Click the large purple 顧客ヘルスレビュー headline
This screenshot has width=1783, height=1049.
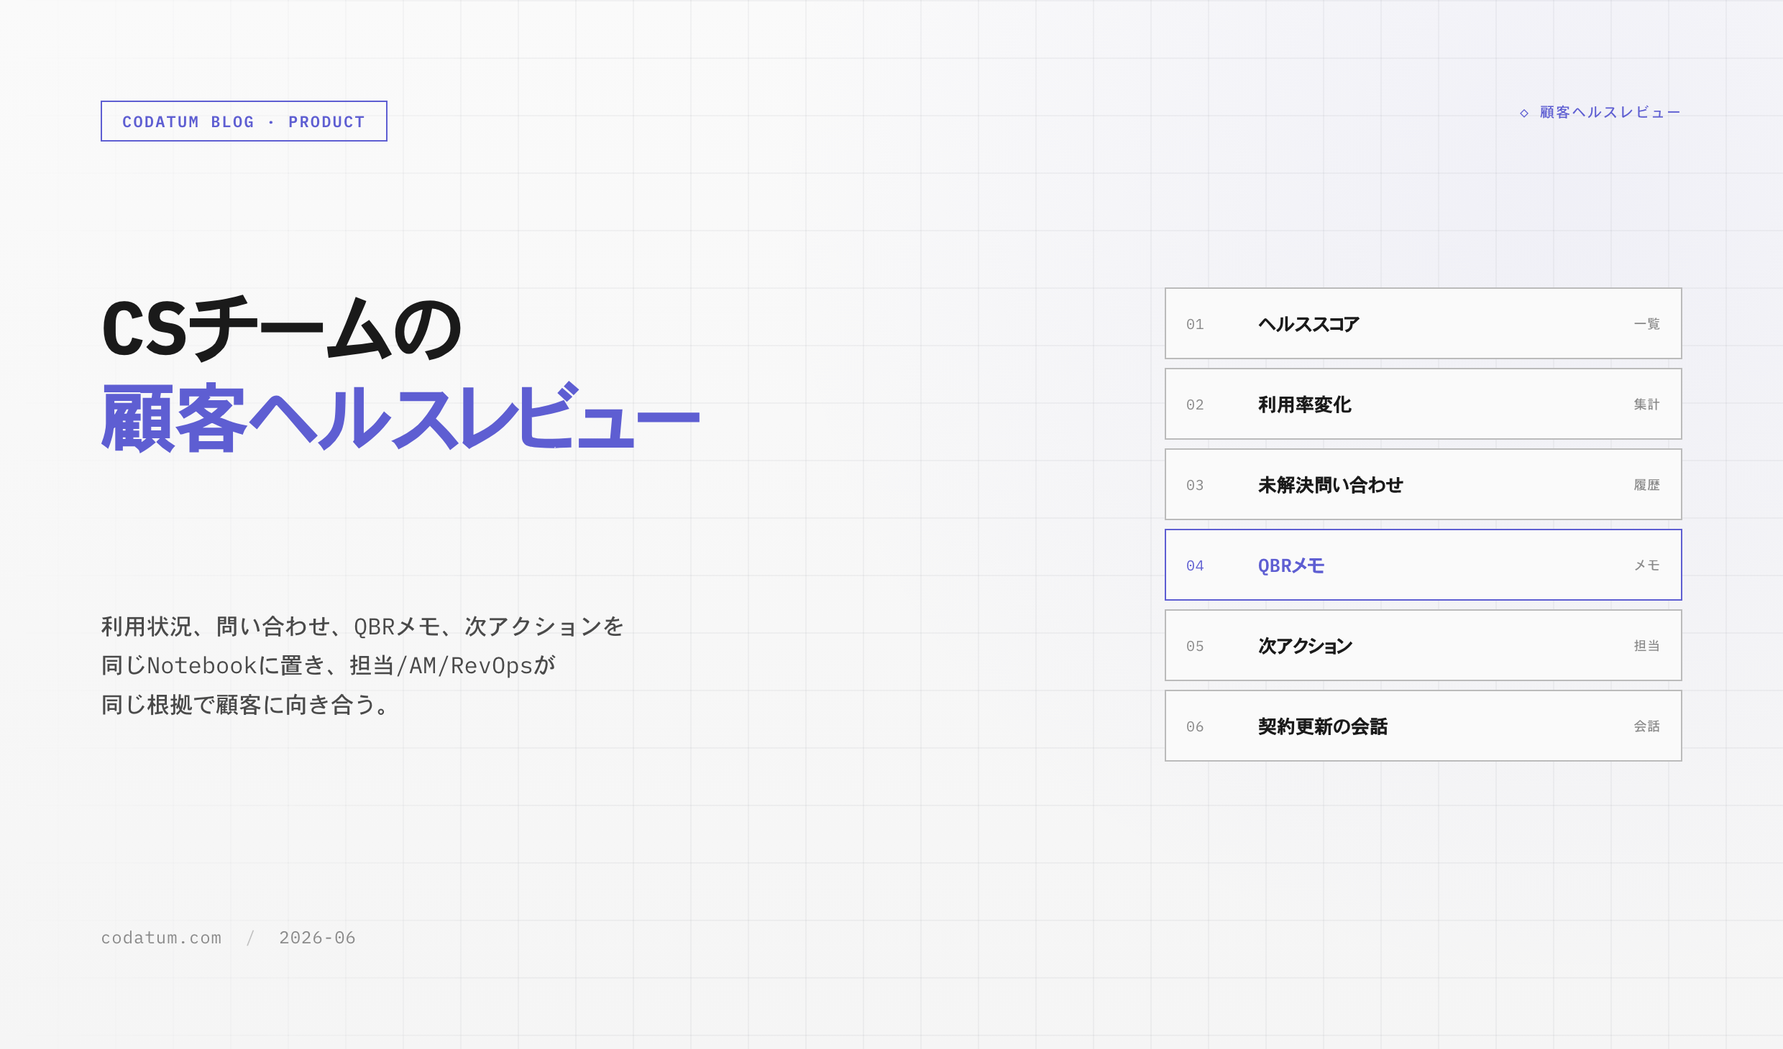[x=400, y=417]
